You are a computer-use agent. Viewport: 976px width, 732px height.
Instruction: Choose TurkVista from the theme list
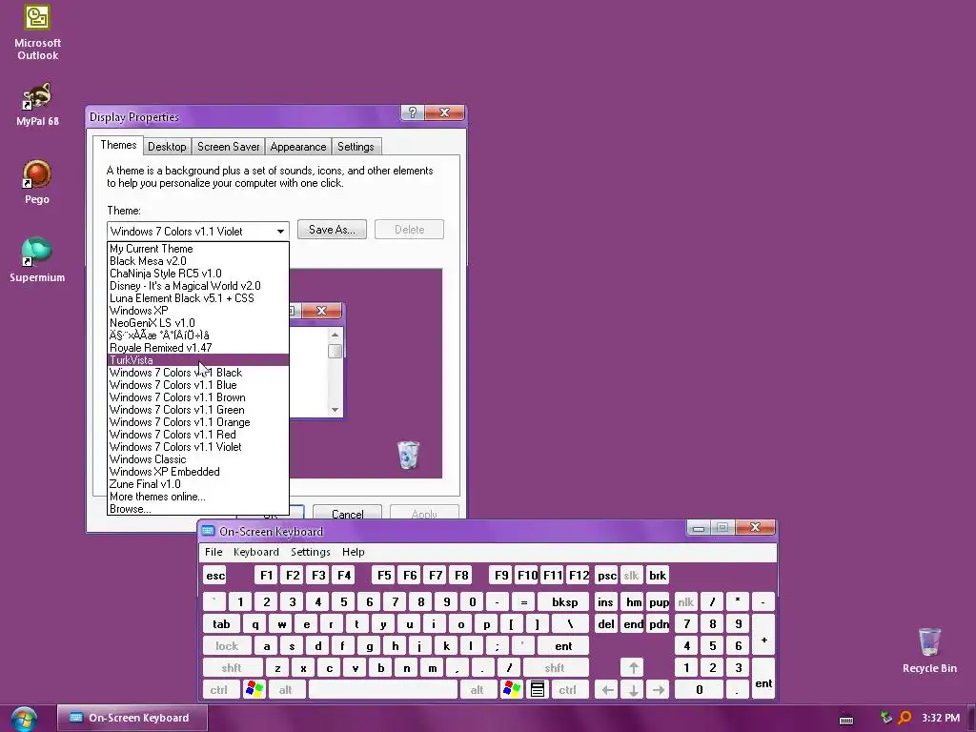click(x=198, y=359)
